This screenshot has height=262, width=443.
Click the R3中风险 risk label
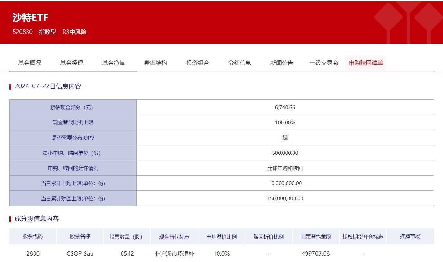click(x=74, y=32)
